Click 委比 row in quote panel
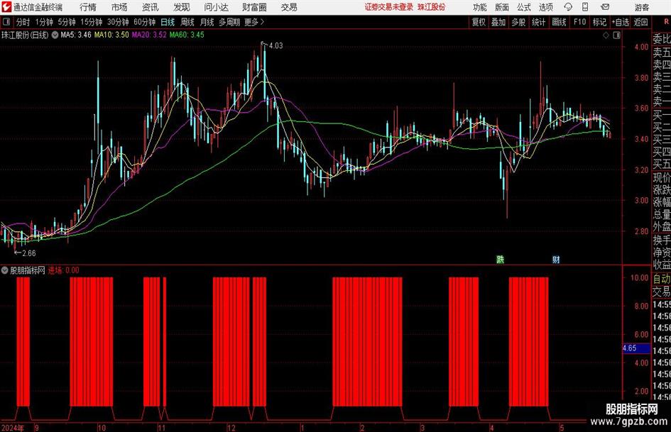 coord(662,39)
